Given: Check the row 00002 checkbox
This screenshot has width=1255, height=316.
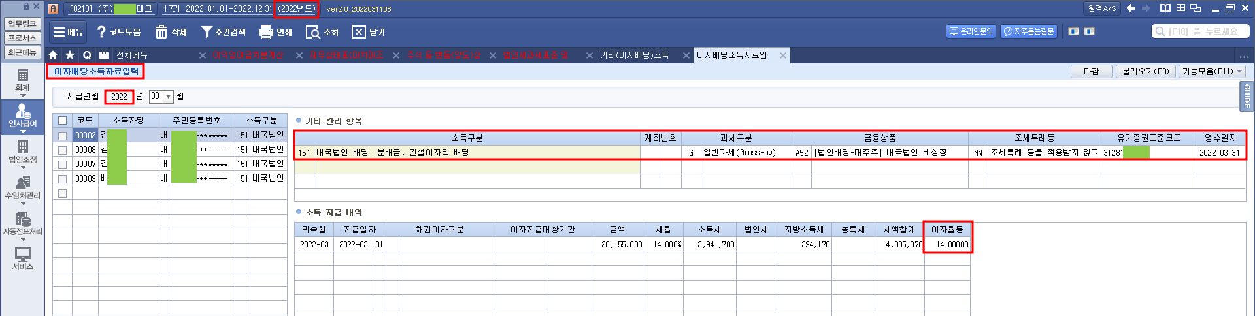Looking at the screenshot, I should tap(62, 136).
